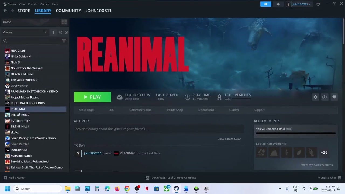Open File Explorer from the taskbar
Screen dimensions: 345x194
click(68, 189)
